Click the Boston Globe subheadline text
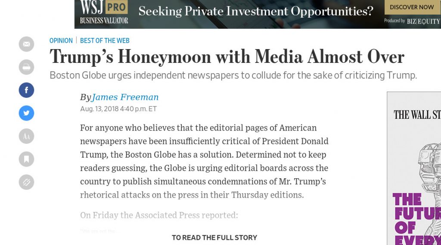 [x=233, y=75]
